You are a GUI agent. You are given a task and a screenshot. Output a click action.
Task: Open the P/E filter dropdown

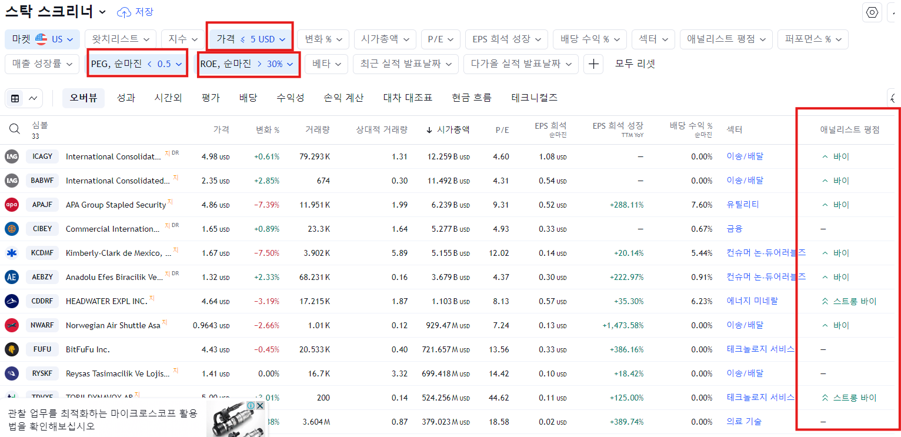click(441, 39)
